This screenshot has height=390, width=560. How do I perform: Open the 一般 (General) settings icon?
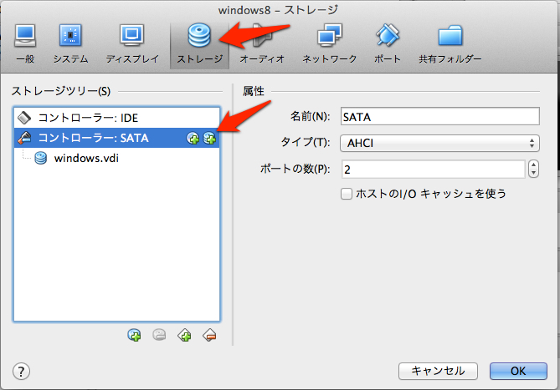click(25, 36)
